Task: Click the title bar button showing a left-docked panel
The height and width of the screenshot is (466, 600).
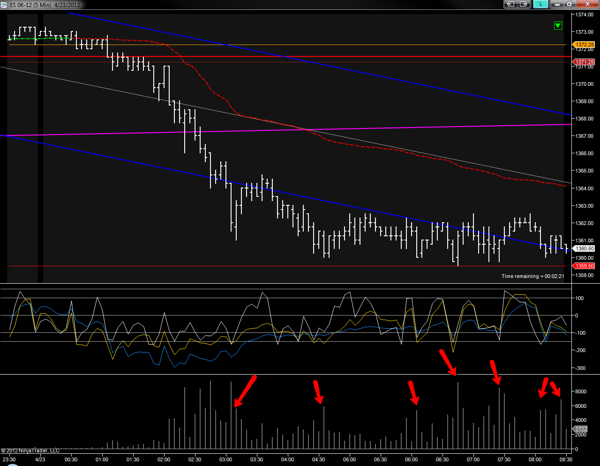Action: click(510, 4)
